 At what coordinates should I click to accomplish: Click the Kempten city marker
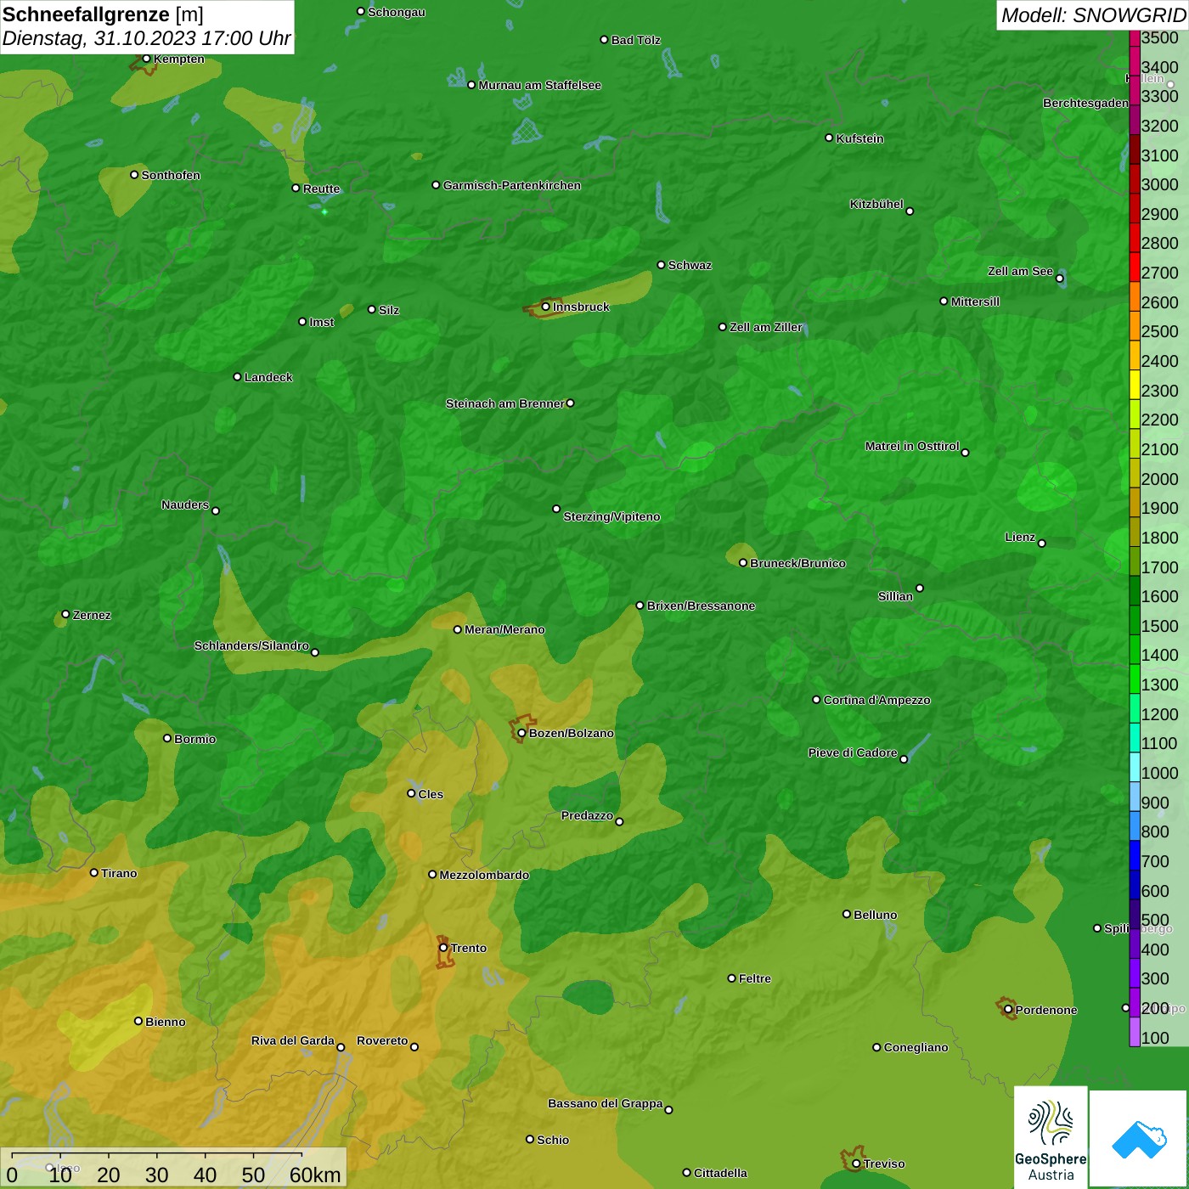146,59
